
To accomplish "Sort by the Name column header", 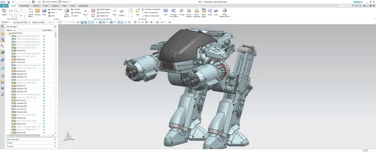I will point(24,30).
